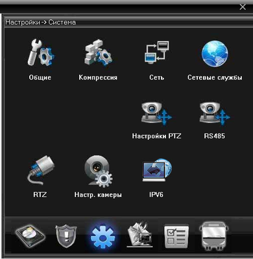This screenshot has height=259, width=253.
Task: Click the Общие text label
Action: (40, 77)
